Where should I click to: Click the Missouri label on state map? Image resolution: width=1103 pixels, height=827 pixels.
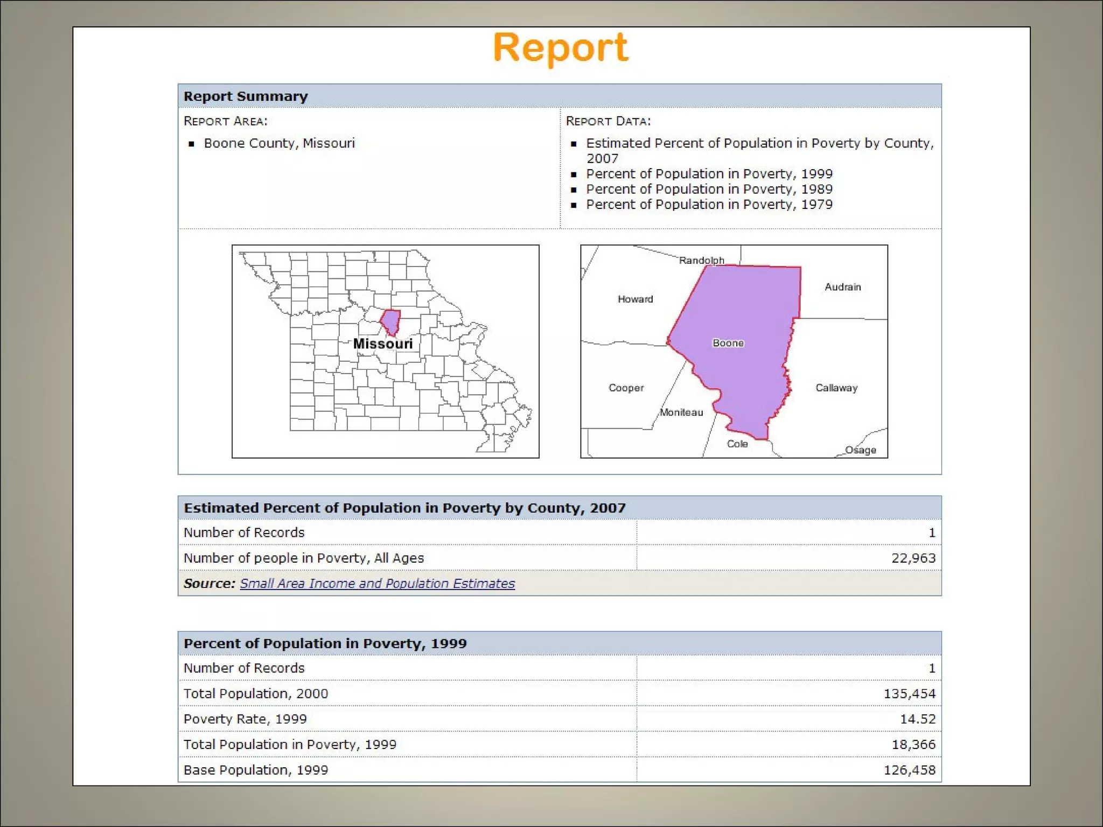(382, 344)
